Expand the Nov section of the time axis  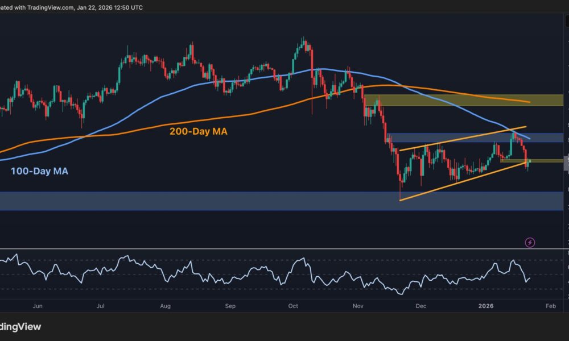tap(357, 306)
